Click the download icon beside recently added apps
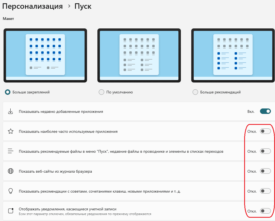 (11, 111)
